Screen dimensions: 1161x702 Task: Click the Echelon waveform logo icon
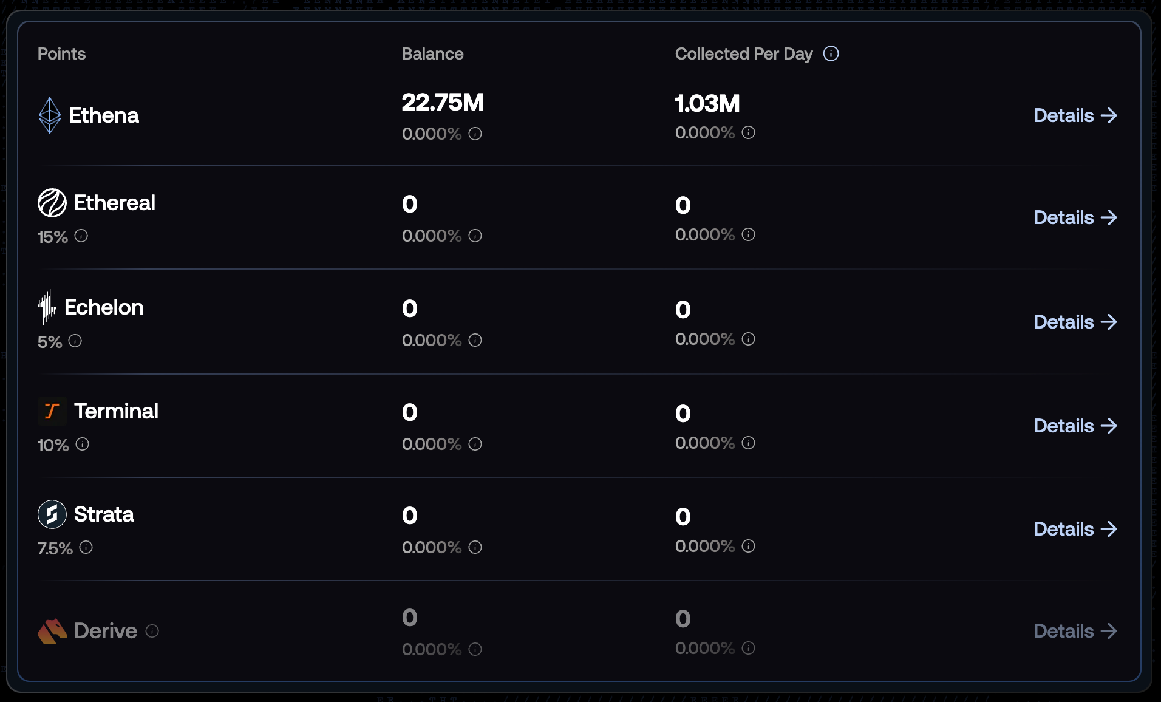click(x=47, y=307)
